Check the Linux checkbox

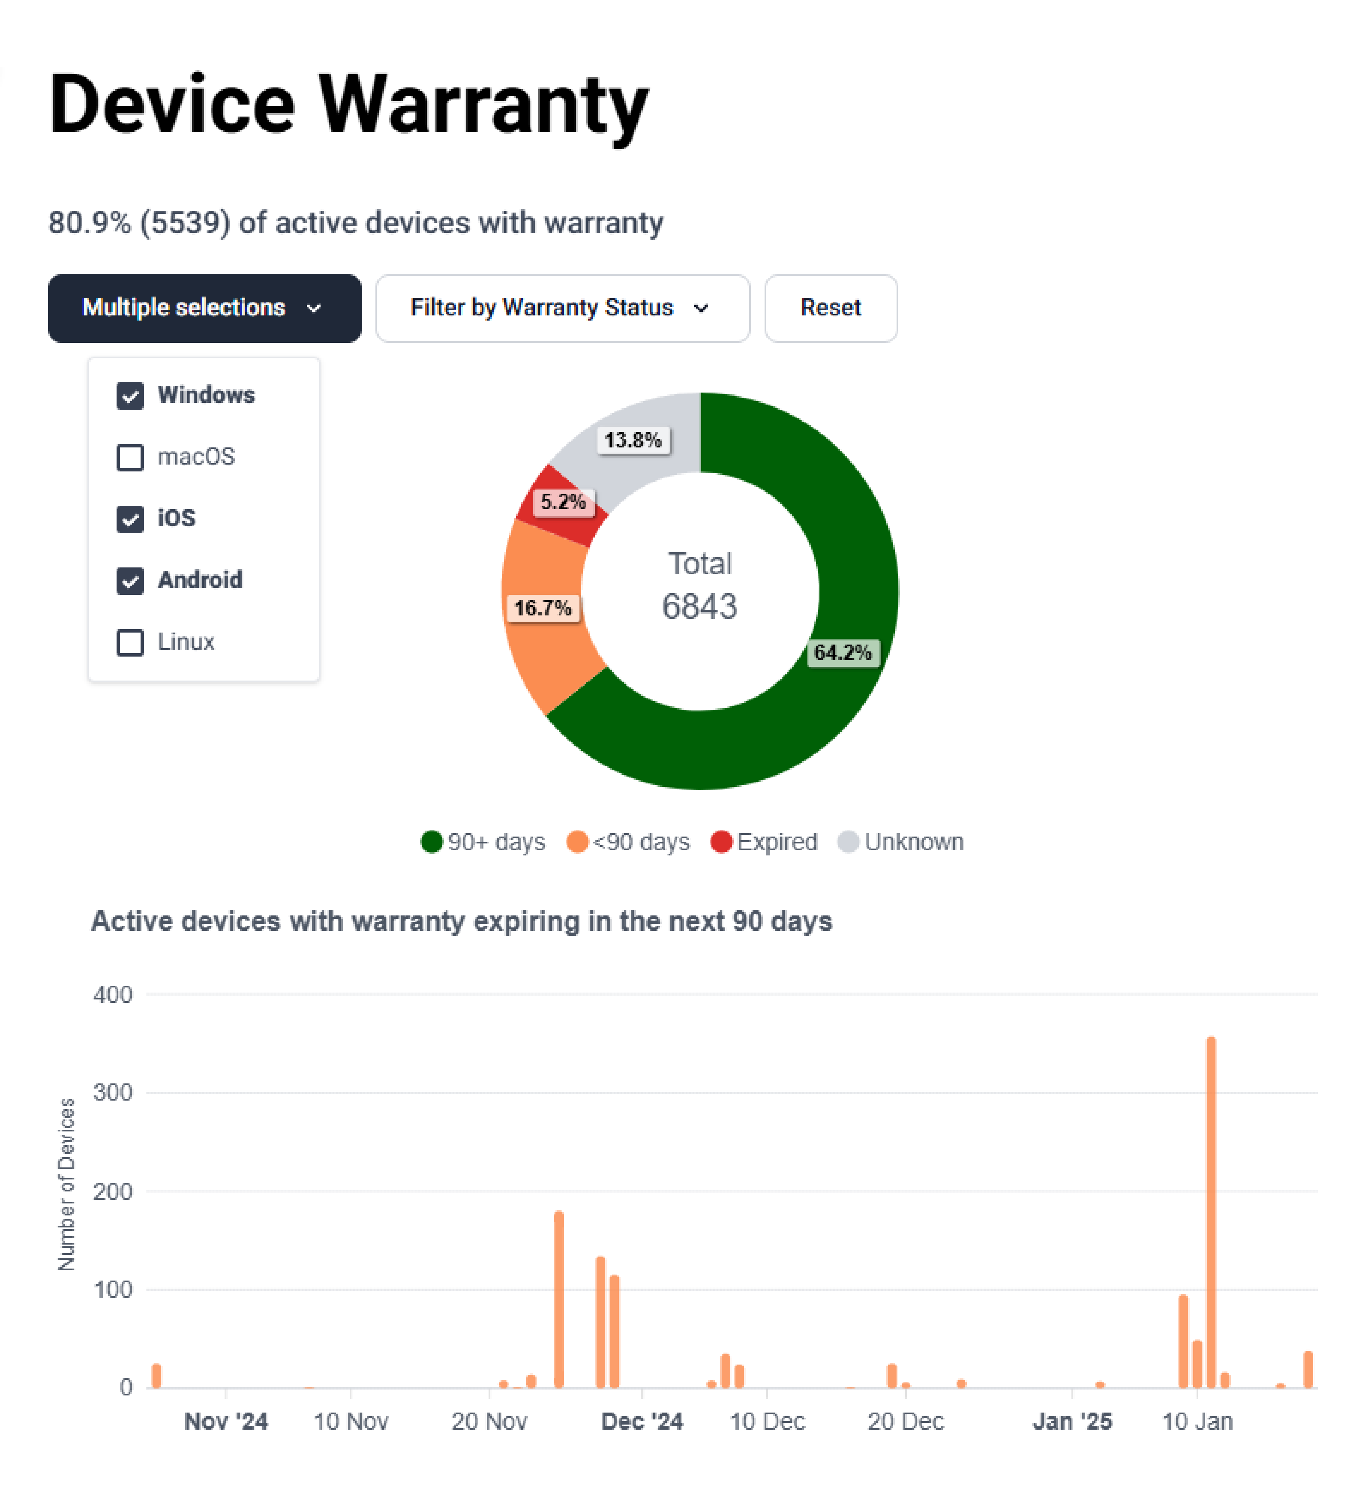pos(130,642)
